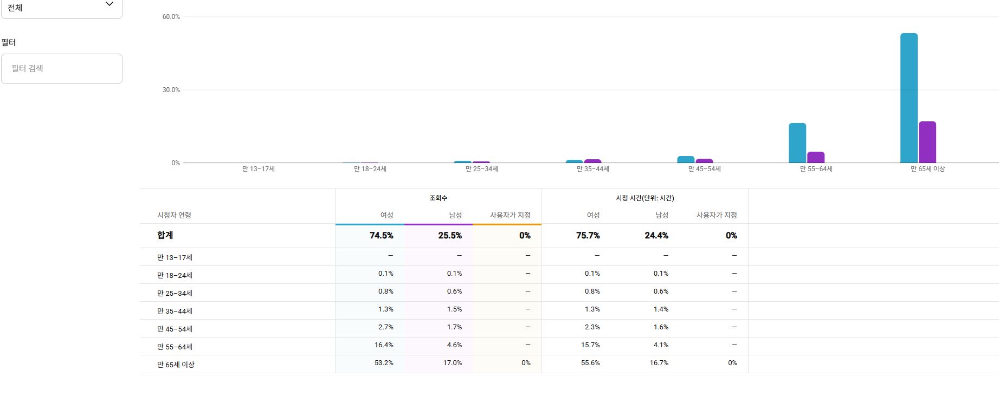The image size is (999, 396).
Task: Click the 시청자 연령 column header
Action: [x=174, y=215]
